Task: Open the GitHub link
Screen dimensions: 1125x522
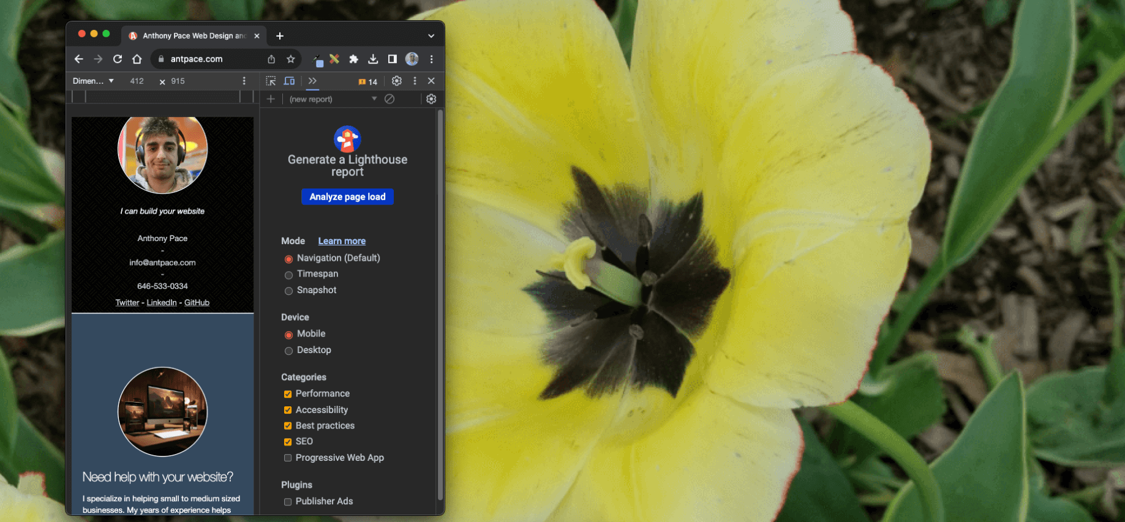Action: pyautogui.click(x=197, y=303)
